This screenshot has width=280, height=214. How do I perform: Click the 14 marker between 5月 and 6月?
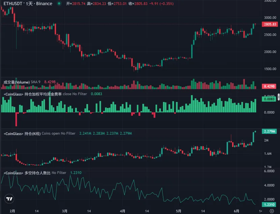[x=203, y=211]
